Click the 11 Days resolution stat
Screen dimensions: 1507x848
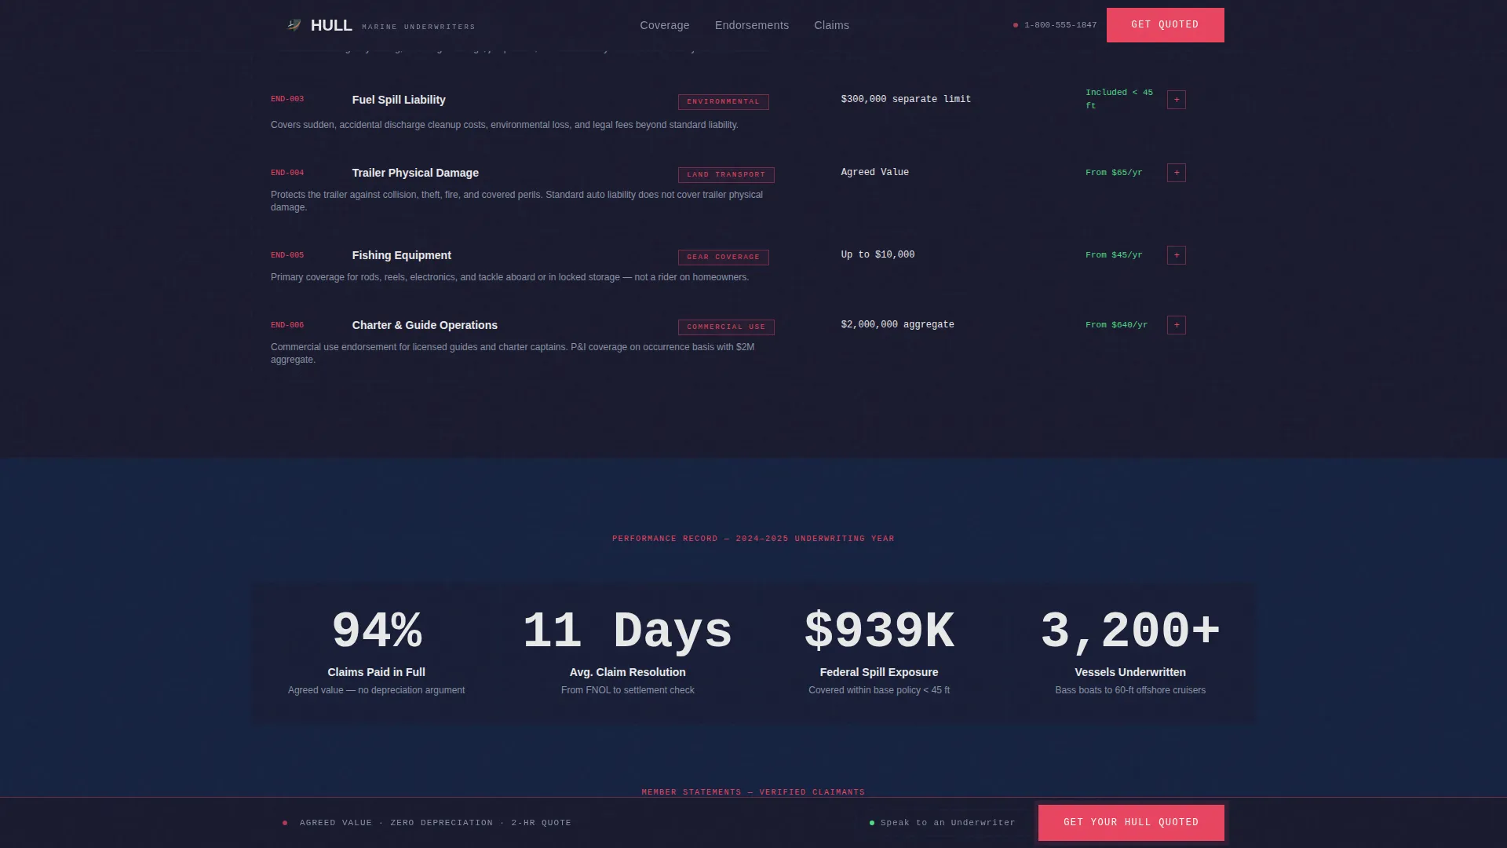click(628, 631)
